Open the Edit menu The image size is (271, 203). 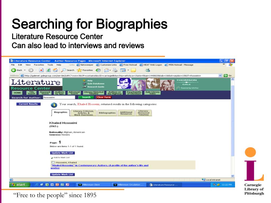click(x=20, y=65)
